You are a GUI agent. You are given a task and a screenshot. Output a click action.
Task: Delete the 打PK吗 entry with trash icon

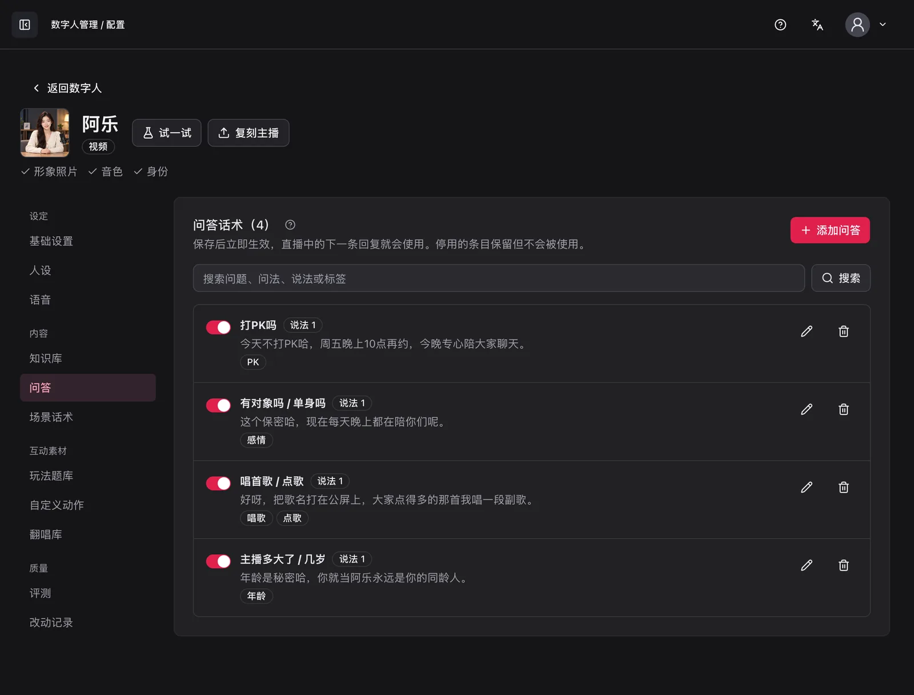coord(844,331)
